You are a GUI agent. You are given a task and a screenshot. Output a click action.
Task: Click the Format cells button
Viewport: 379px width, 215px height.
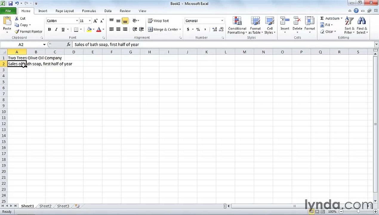pyautogui.click(x=310, y=26)
